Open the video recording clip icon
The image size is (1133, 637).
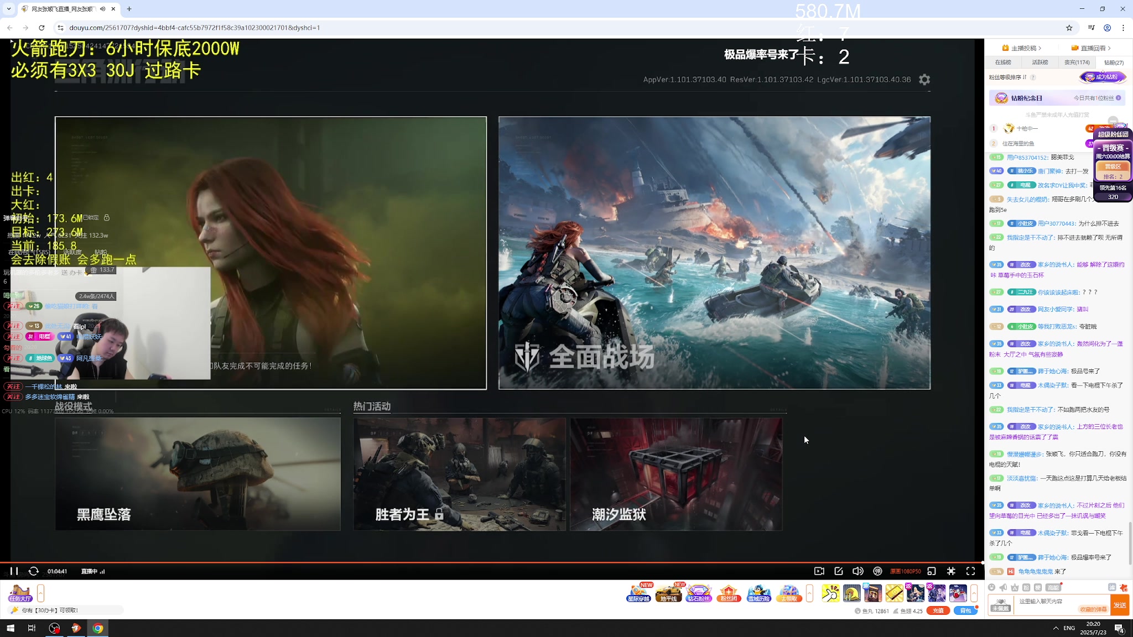[819, 571]
